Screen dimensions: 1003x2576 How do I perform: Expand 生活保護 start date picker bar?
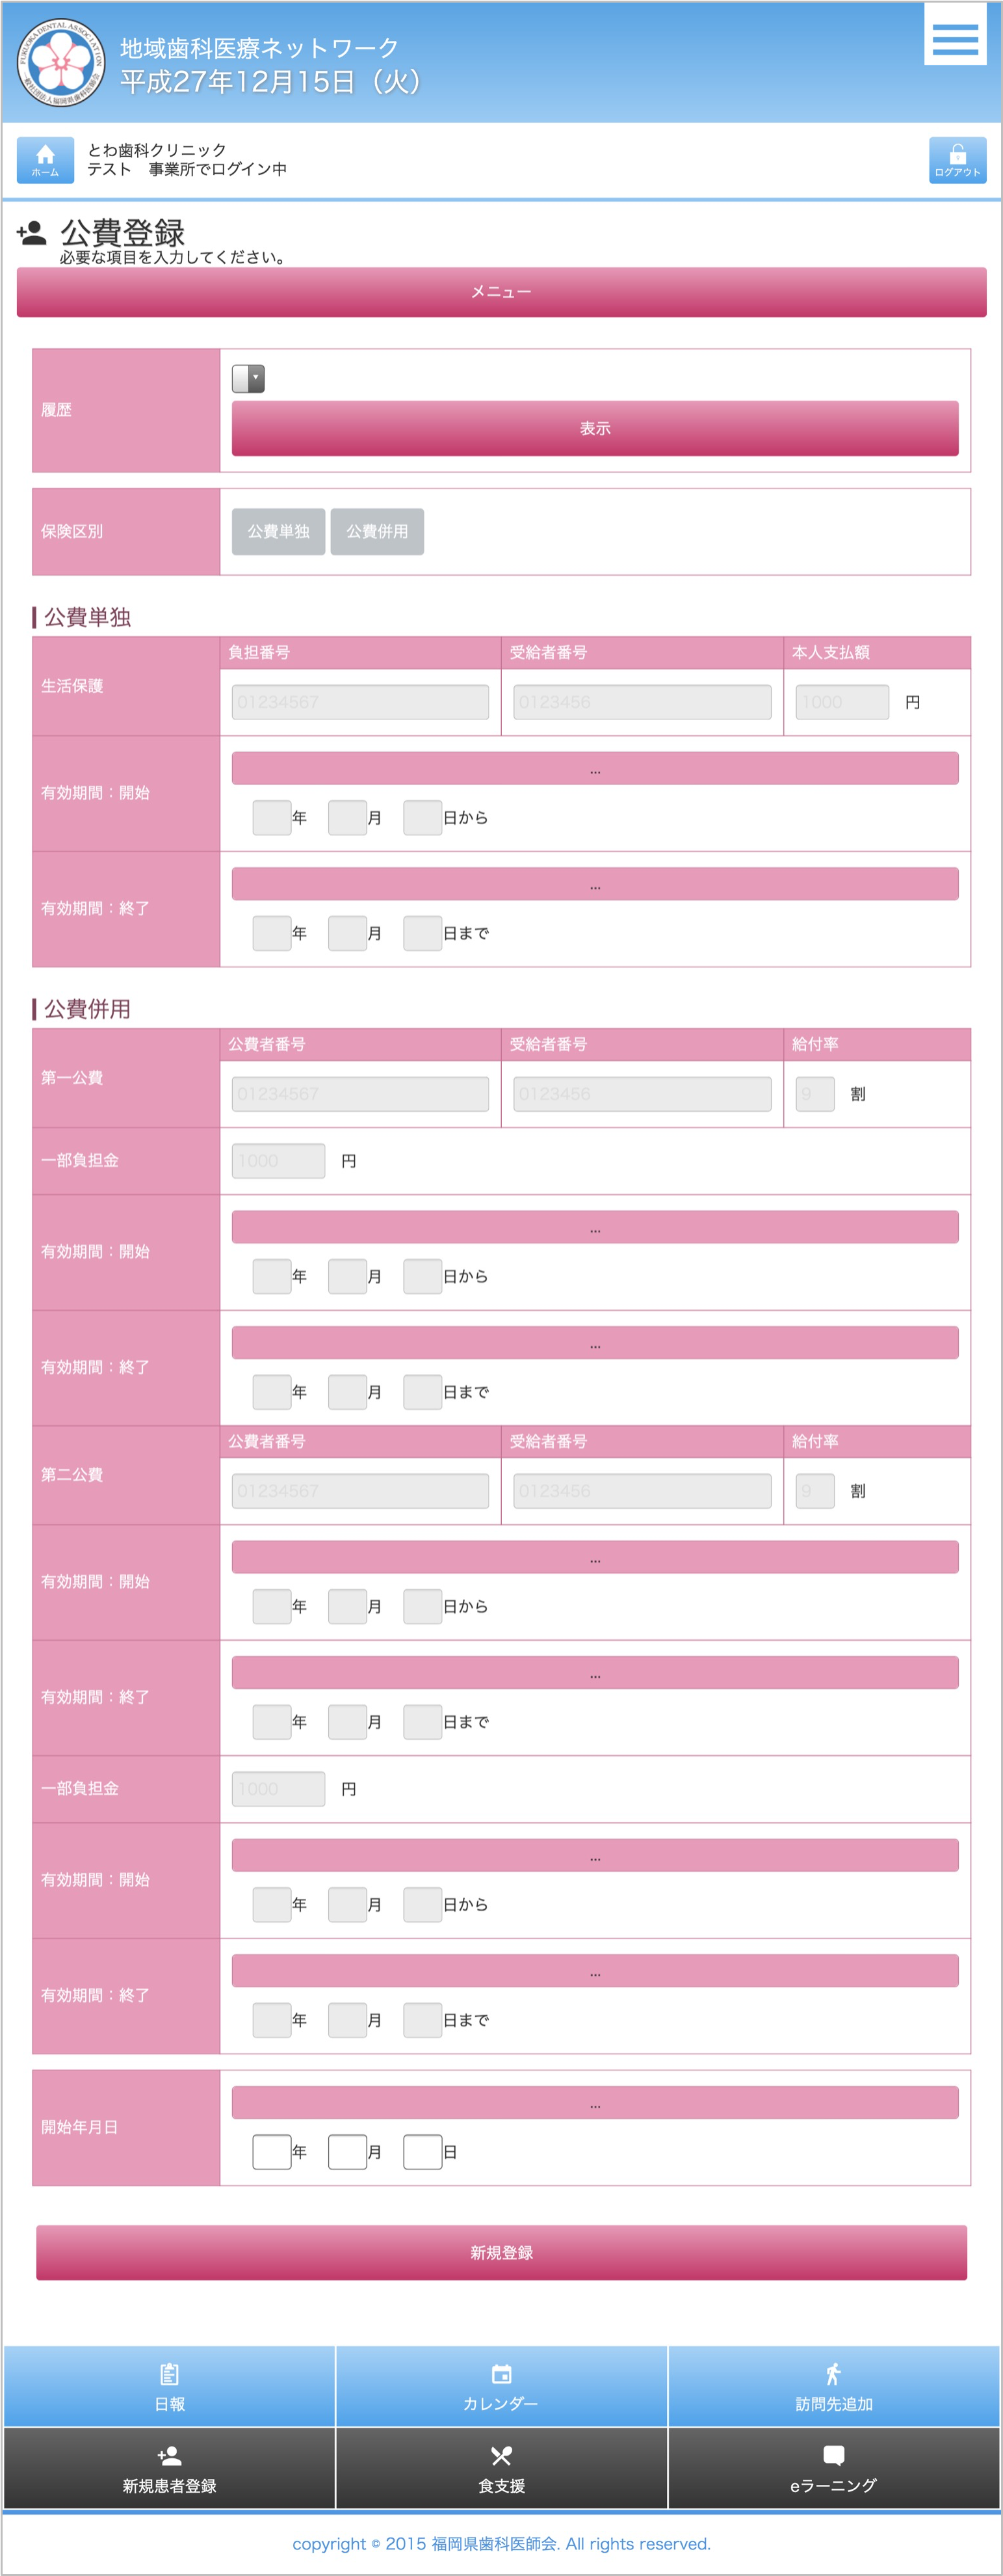pyautogui.click(x=594, y=769)
